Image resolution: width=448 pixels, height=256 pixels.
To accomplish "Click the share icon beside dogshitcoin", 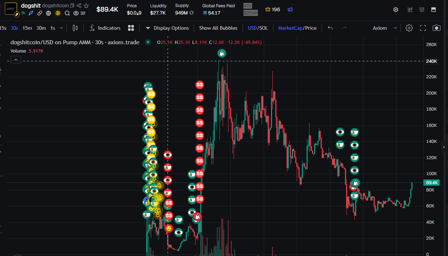I will click(79, 5).
